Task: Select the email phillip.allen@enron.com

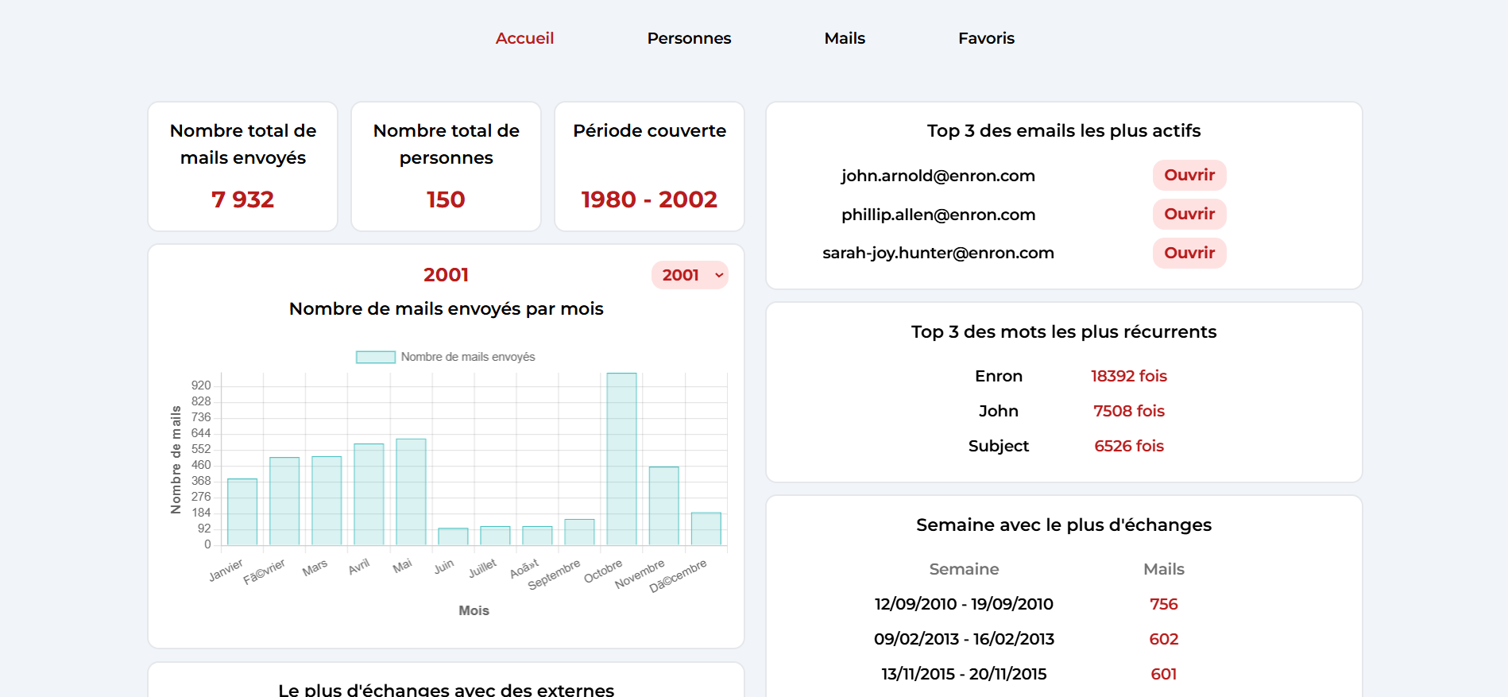Action: tap(938, 215)
